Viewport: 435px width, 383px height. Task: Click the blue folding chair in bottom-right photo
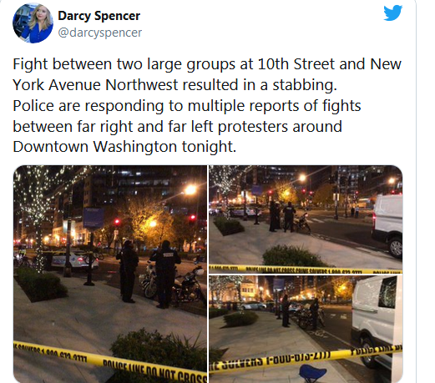point(312,374)
